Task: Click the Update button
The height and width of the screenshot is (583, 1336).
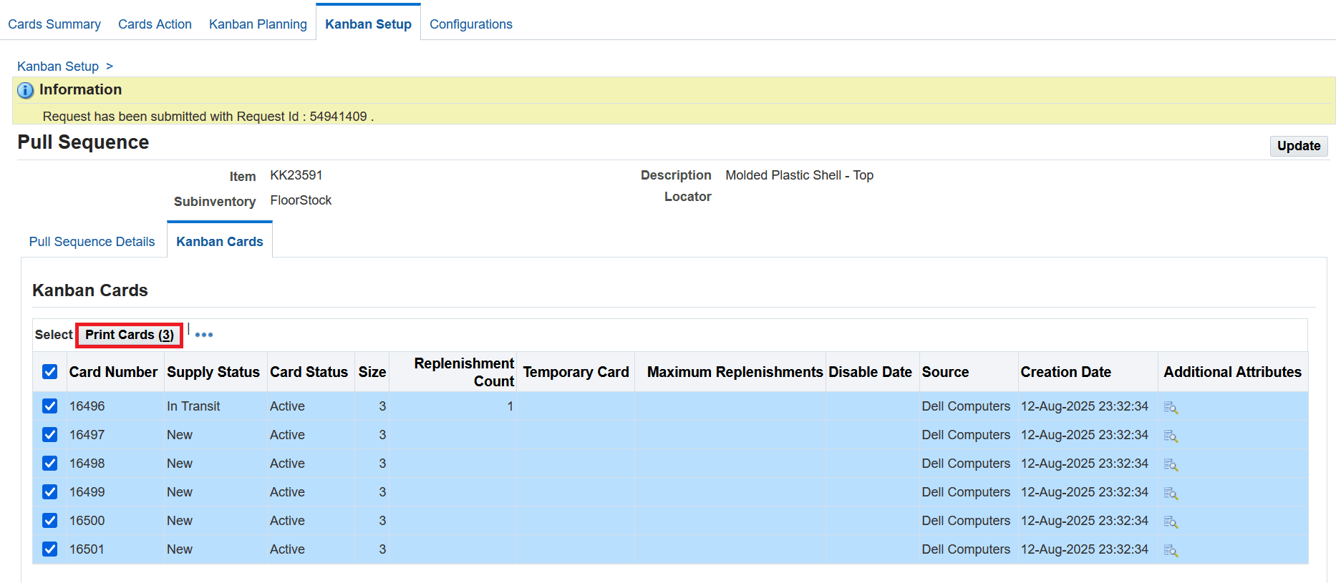Action: (1298, 146)
